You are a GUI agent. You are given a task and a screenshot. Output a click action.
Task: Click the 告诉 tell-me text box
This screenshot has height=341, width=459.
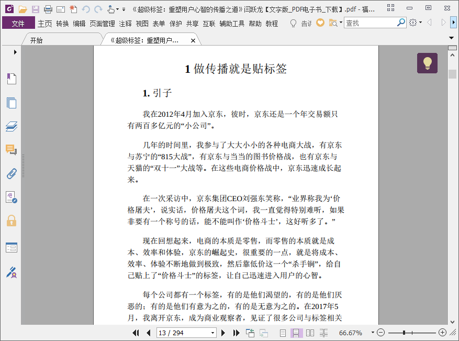click(307, 23)
